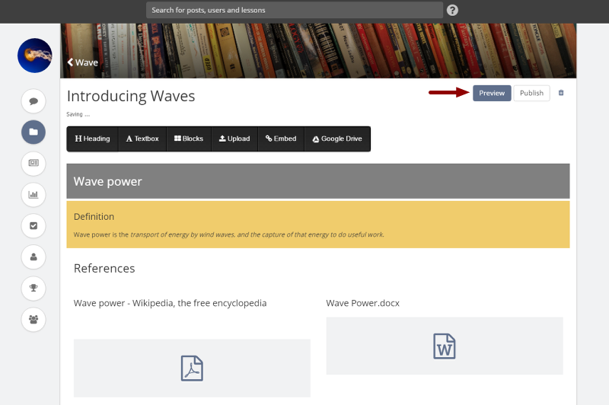The width and height of the screenshot is (609, 405).
Task: Click the wave power definition sentence
Action: [x=229, y=234]
